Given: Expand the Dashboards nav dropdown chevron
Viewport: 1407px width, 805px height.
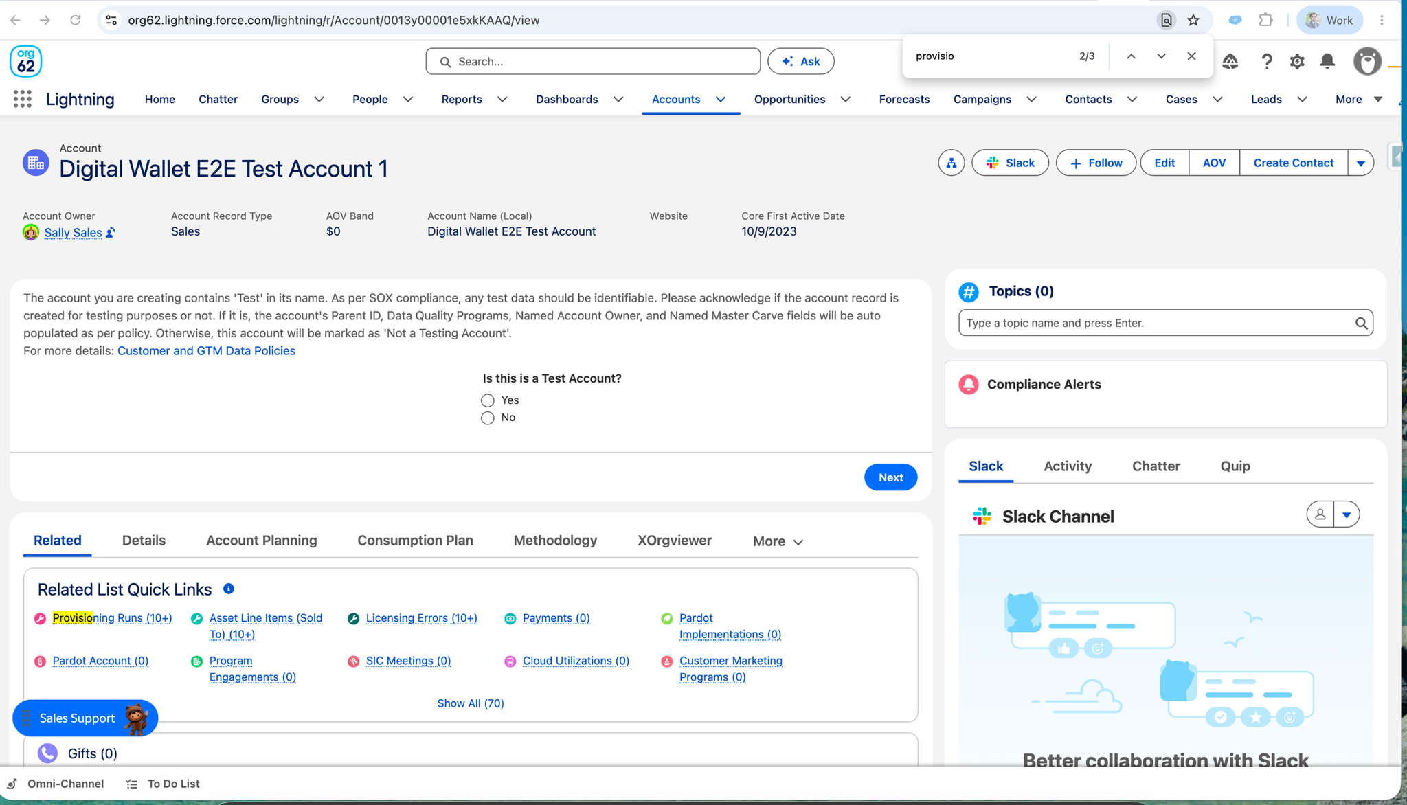Looking at the screenshot, I should (x=618, y=100).
